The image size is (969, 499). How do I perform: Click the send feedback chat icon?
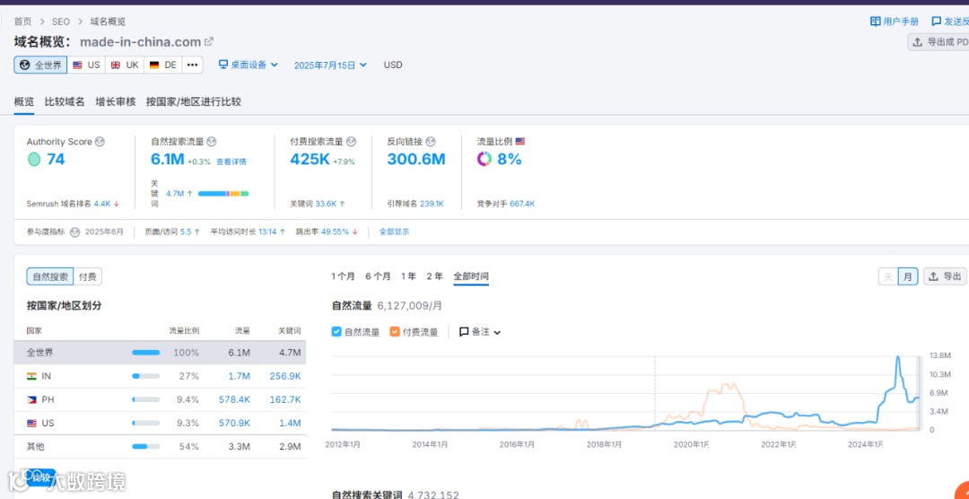tap(937, 21)
